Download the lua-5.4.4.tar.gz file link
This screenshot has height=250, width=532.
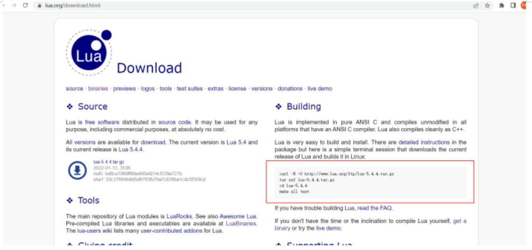(x=108, y=162)
